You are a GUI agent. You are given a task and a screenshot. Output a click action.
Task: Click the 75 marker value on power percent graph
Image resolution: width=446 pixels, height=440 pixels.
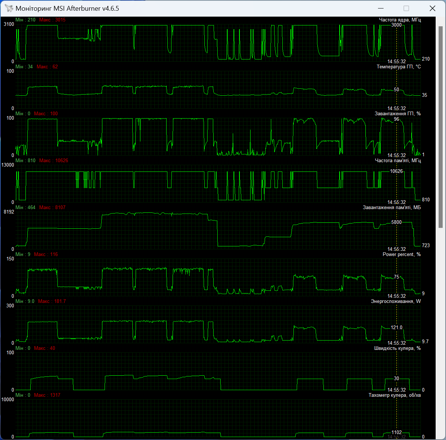pos(396,277)
